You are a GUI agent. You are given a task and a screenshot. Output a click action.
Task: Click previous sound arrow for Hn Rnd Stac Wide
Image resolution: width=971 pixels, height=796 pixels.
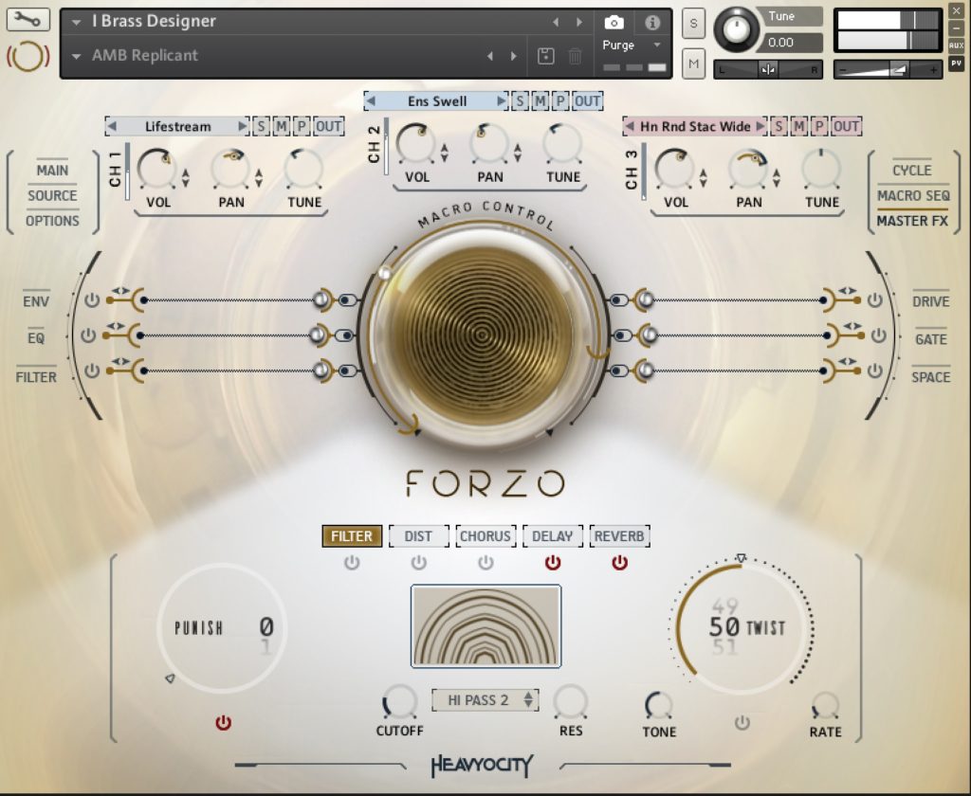tap(630, 126)
